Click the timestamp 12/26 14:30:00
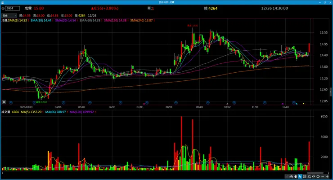Image resolution: width=333 pixels, height=180 pixels. click(x=274, y=8)
